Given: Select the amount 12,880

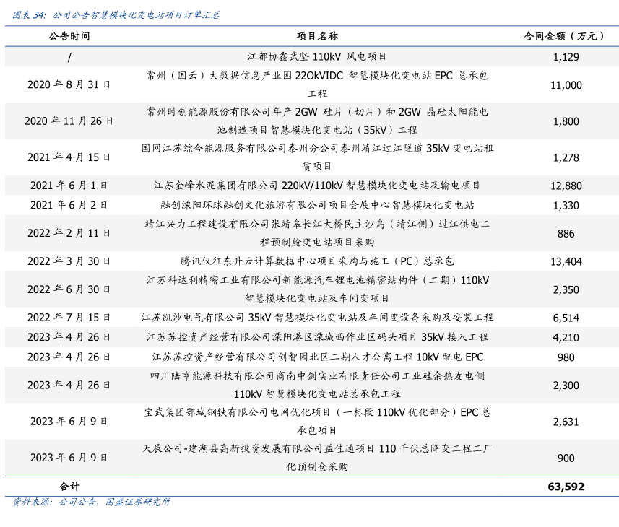Looking at the screenshot, I should coord(566,186).
